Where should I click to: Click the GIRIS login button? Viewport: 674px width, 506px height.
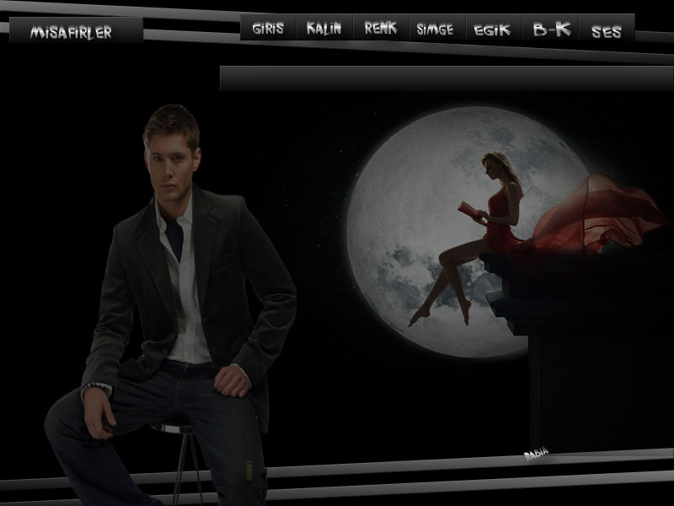pos(268,28)
